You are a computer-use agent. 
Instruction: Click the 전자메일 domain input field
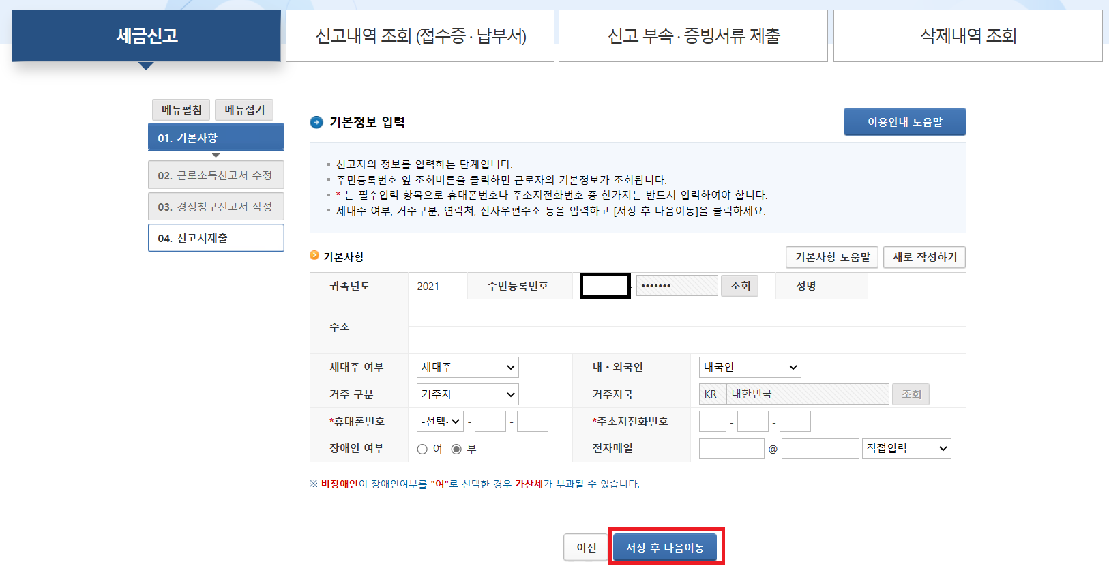click(820, 448)
